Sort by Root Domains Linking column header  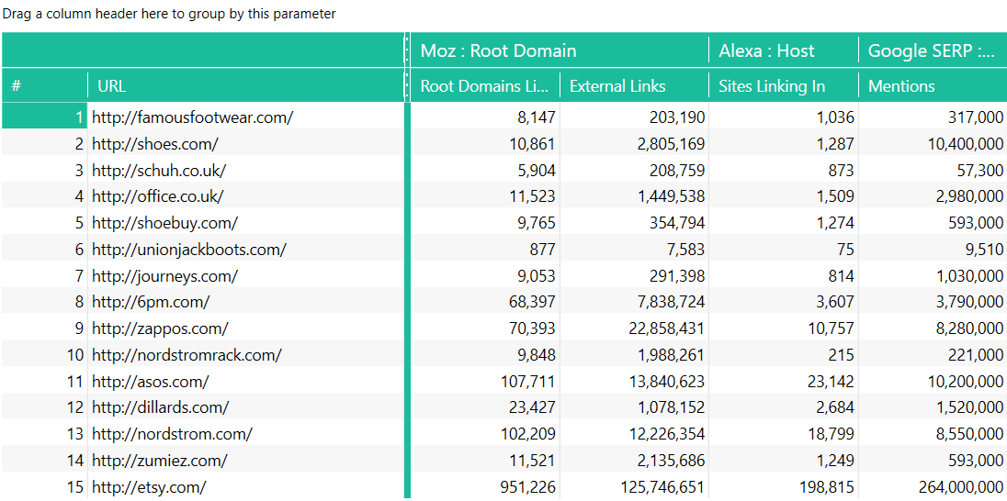(x=485, y=86)
